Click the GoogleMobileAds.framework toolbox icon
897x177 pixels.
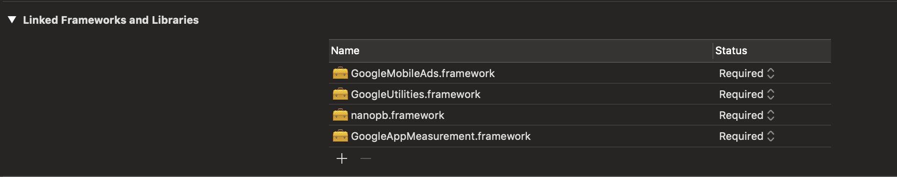click(x=340, y=73)
